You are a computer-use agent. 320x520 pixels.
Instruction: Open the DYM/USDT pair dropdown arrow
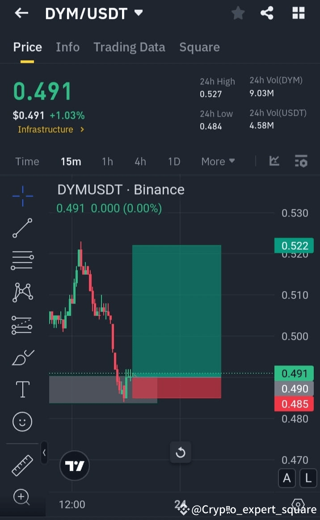point(139,13)
